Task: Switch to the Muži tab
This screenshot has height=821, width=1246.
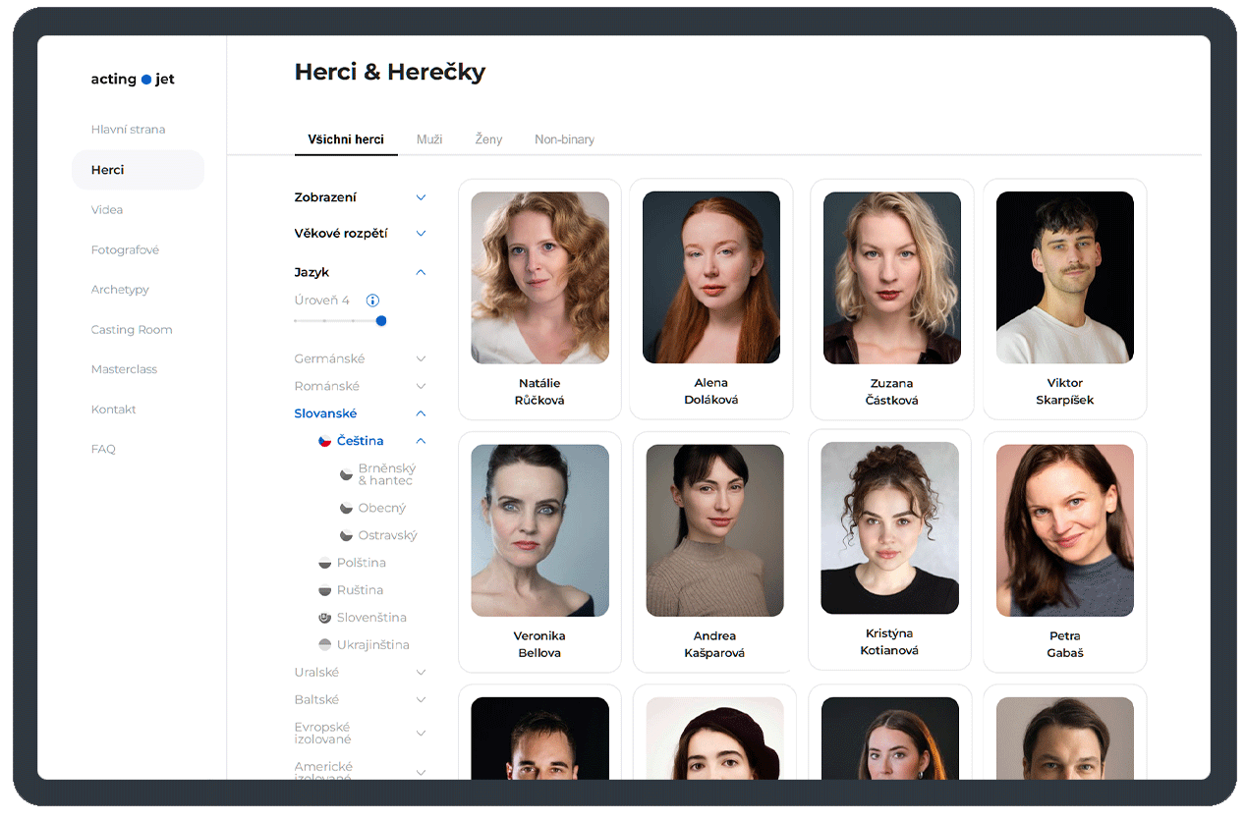Action: (429, 139)
